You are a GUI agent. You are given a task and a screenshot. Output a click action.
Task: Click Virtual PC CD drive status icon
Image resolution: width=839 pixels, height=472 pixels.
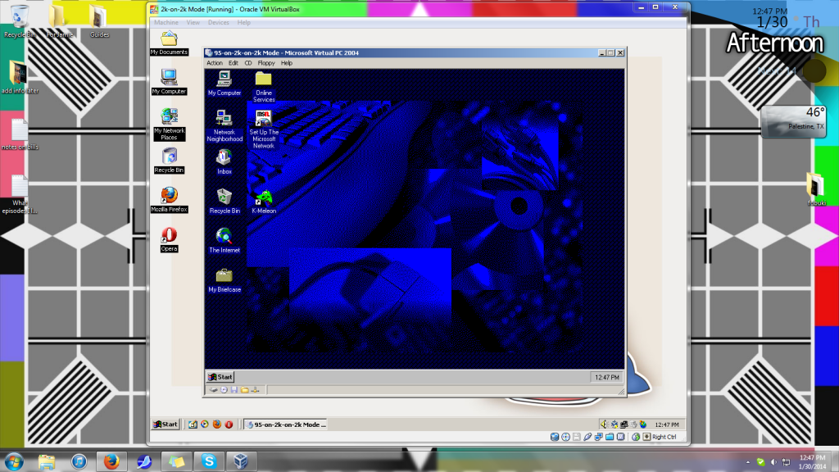click(224, 390)
